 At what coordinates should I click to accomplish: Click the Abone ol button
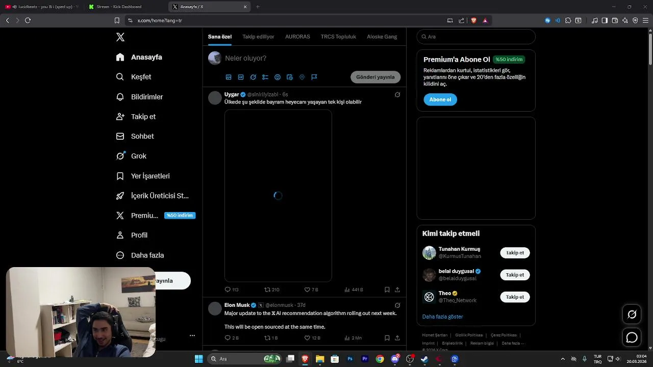pos(440,99)
